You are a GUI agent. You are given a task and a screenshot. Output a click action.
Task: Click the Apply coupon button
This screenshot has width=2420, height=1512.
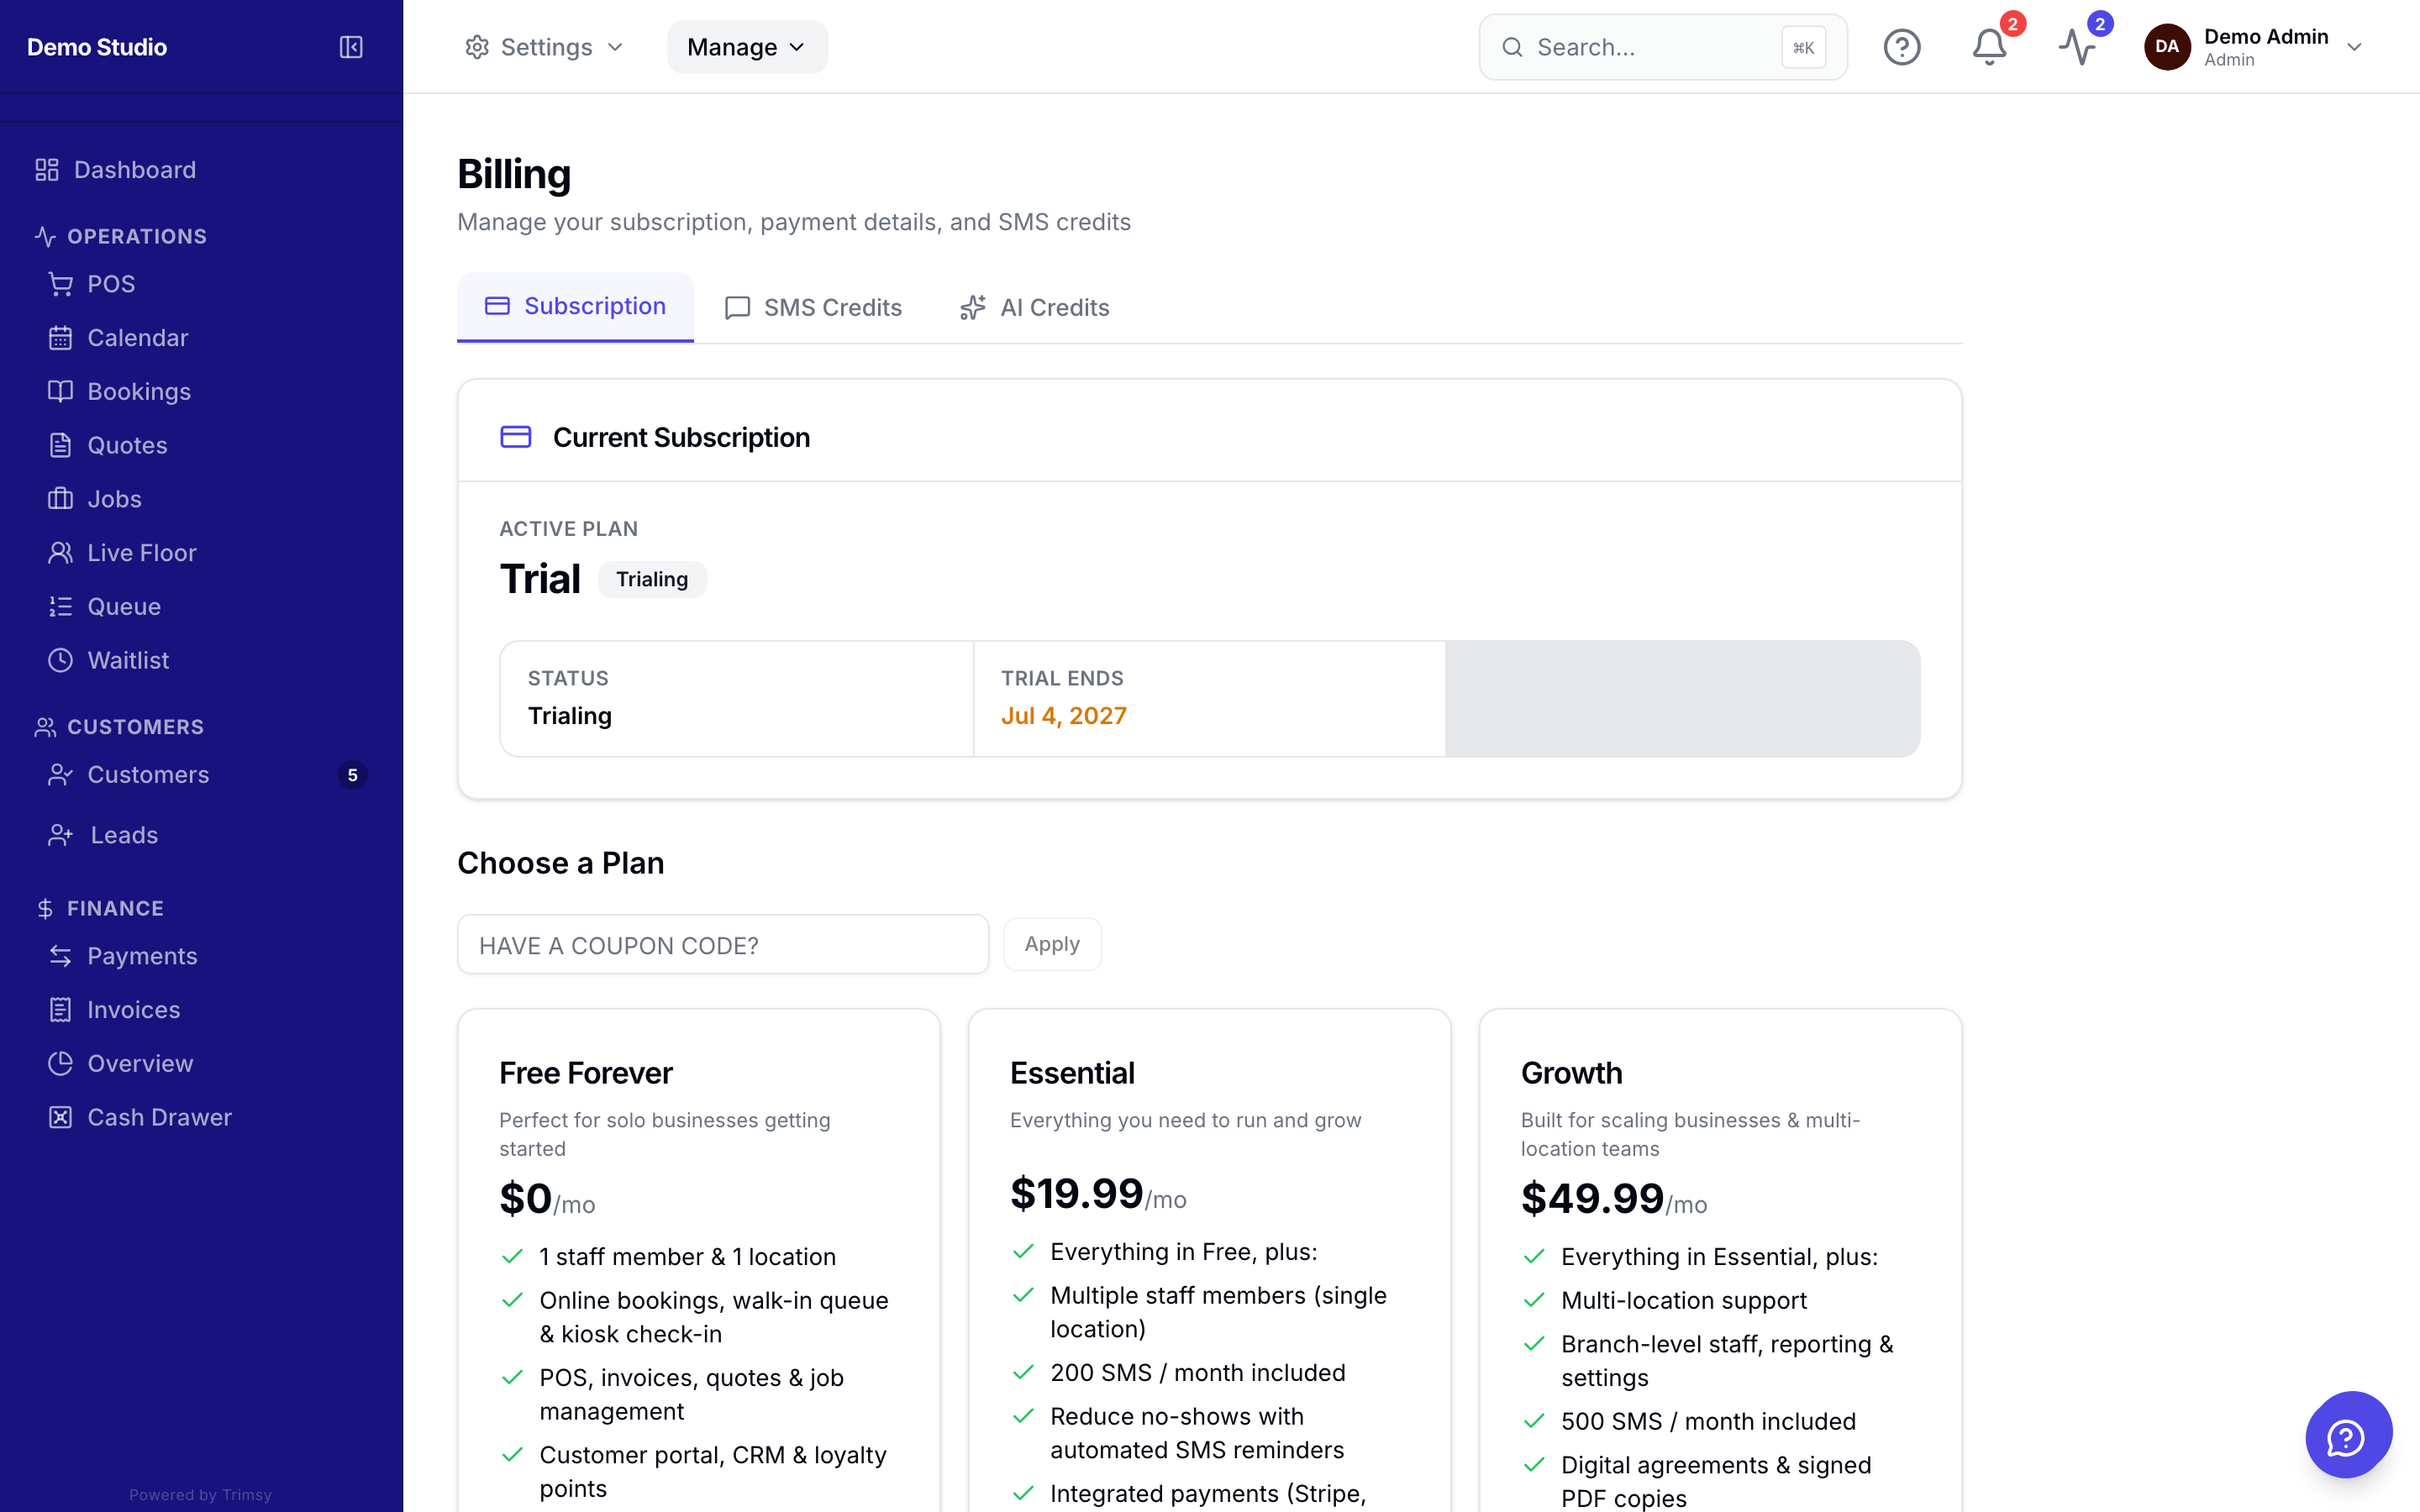point(1052,944)
